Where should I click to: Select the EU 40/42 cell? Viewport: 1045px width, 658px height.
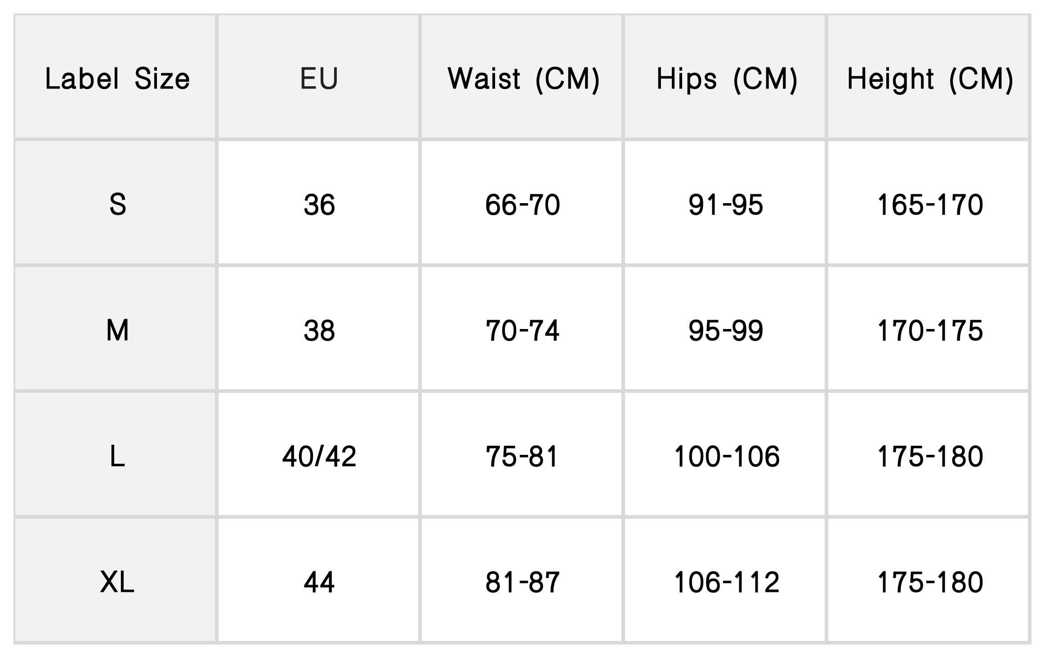pyautogui.click(x=319, y=457)
